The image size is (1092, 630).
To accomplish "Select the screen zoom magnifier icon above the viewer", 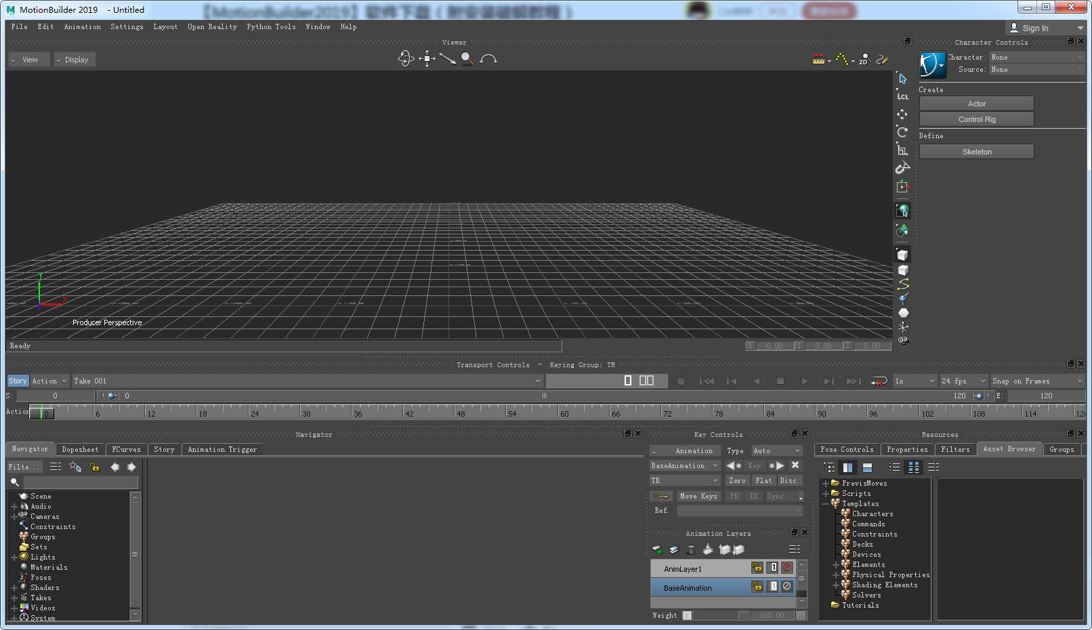I will coord(467,59).
